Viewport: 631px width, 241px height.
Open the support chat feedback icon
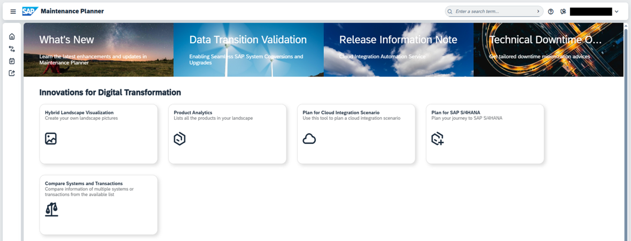pos(563,11)
